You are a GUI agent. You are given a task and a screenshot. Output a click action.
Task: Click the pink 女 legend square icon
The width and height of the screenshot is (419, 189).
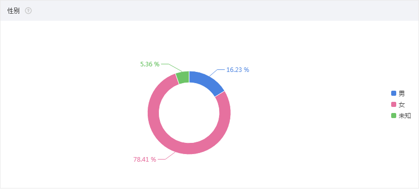tap(394, 104)
